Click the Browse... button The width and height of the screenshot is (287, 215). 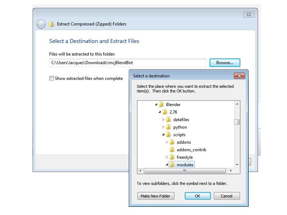(225, 63)
